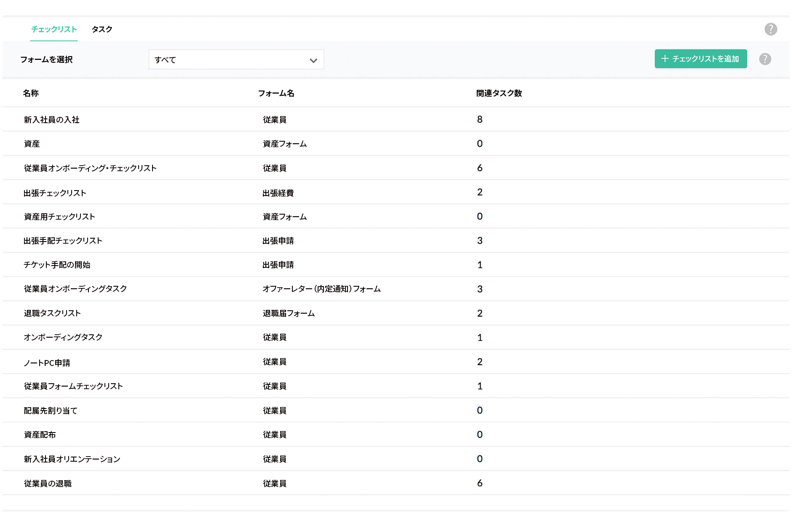Switch to the タスク tab

(x=102, y=29)
